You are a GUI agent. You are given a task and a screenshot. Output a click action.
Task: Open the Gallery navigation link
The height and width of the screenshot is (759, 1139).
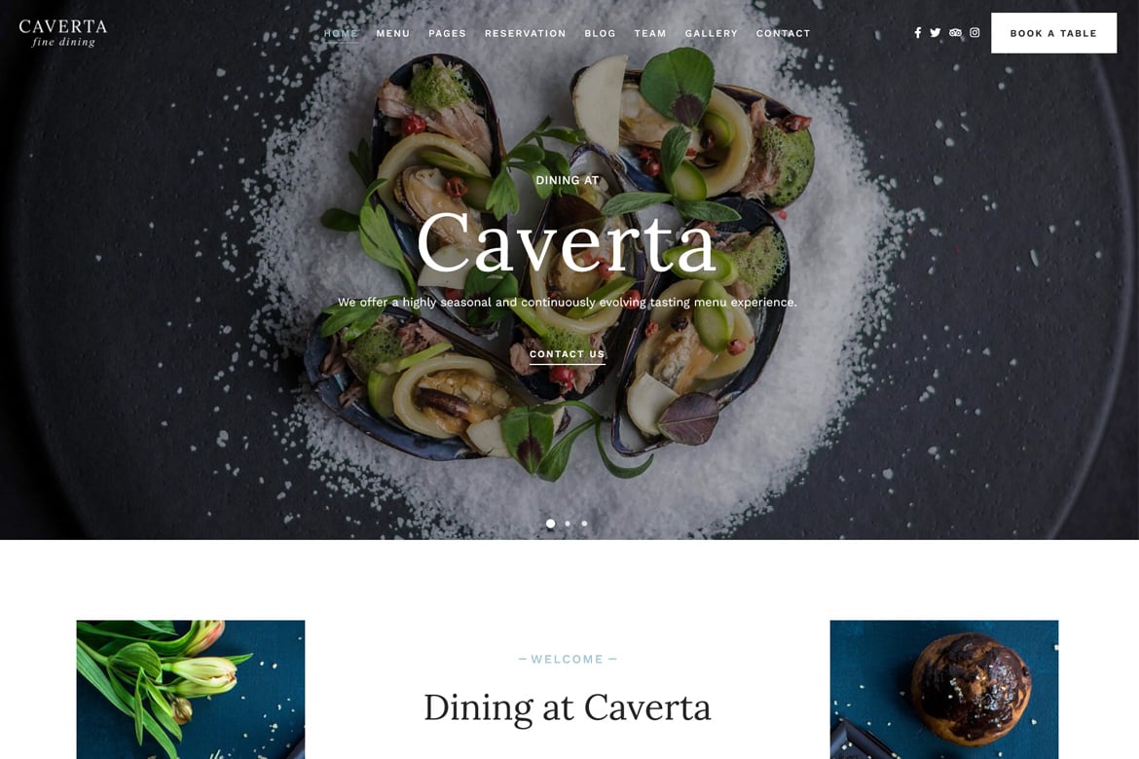pos(712,33)
